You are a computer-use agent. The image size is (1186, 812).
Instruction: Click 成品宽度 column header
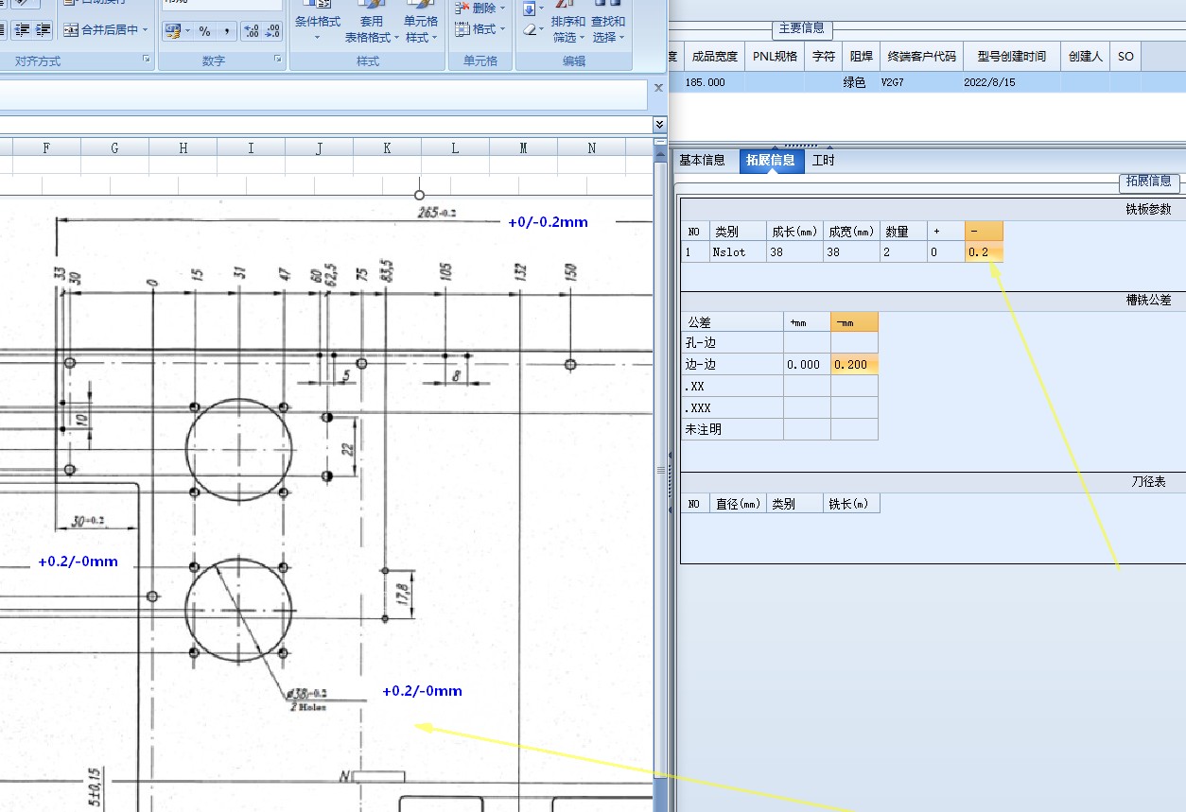point(714,57)
